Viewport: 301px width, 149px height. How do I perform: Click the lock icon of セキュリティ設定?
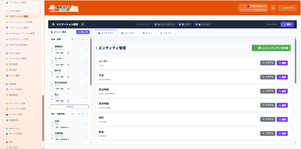(7, 109)
